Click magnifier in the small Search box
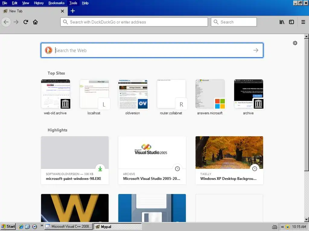 click(216, 22)
